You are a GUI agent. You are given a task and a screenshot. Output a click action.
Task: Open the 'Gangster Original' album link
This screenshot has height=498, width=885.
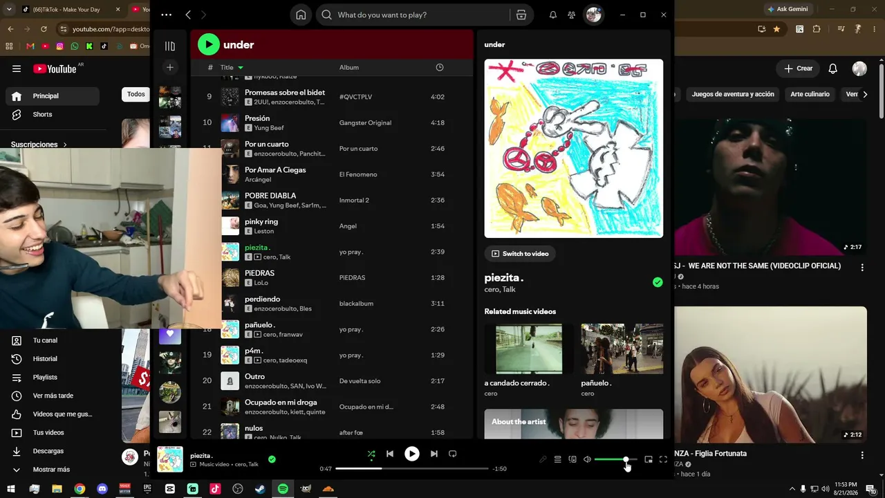point(365,123)
